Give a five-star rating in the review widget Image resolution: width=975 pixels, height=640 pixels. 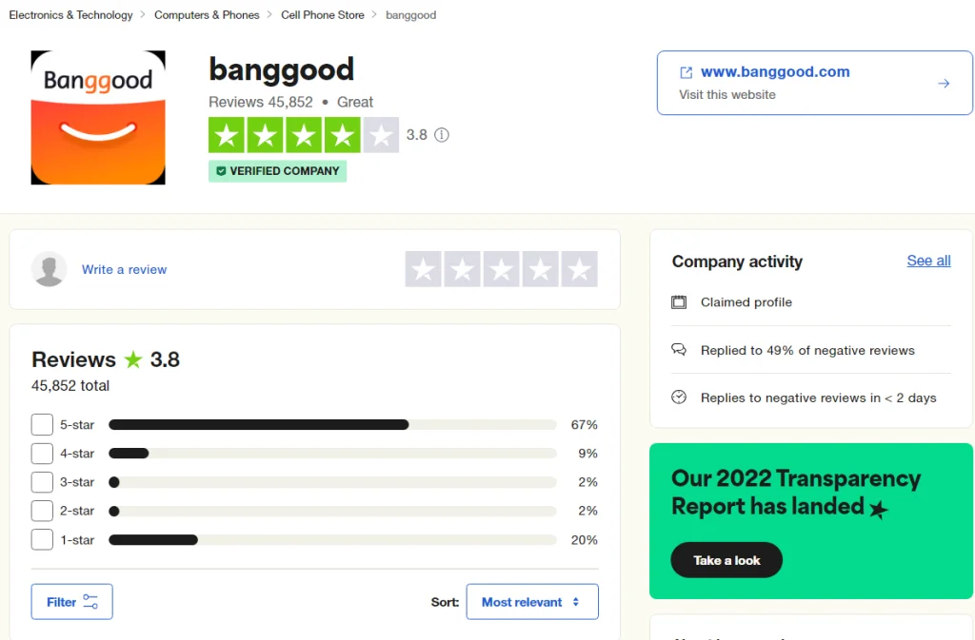581,269
